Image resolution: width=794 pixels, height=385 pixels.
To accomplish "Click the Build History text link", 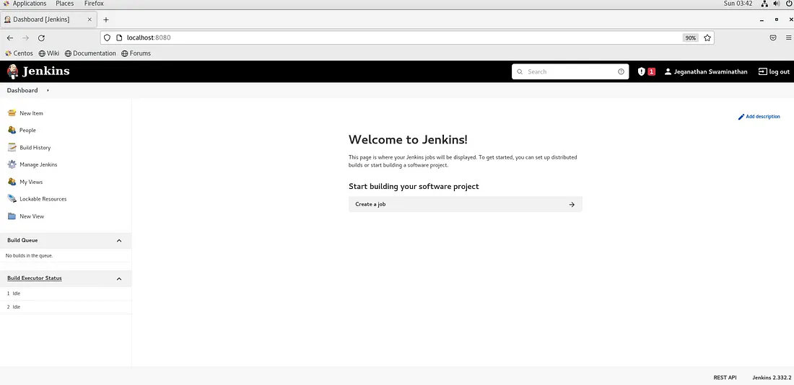I will point(35,148).
